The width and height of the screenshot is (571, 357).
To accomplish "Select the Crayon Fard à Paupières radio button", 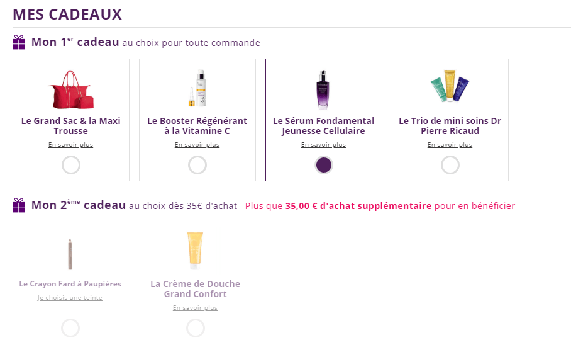I will [70, 328].
